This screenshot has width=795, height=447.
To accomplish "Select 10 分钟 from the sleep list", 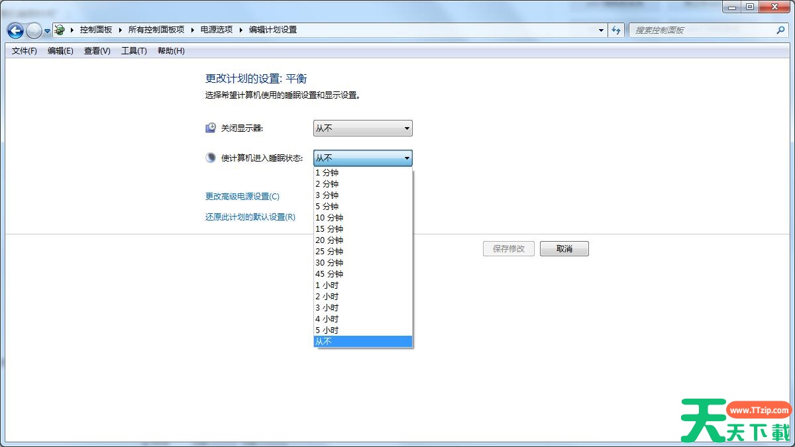I will coord(363,218).
